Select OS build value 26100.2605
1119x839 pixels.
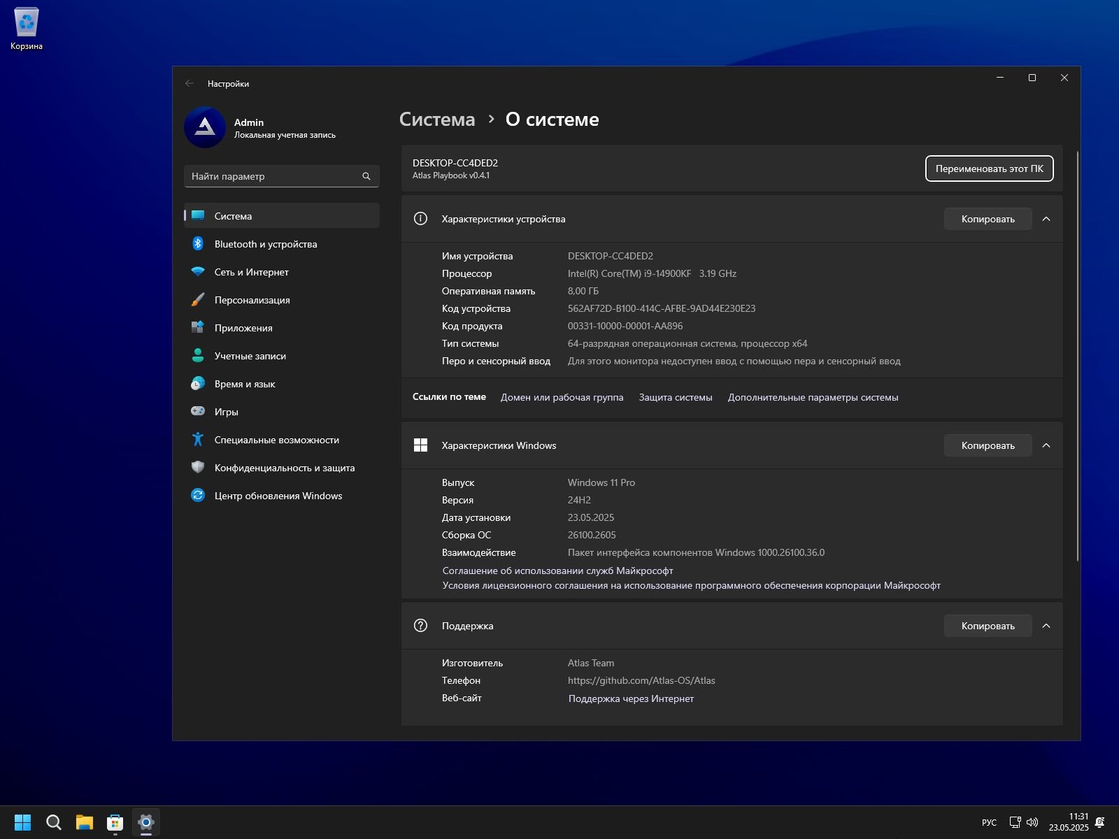pyautogui.click(x=592, y=535)
